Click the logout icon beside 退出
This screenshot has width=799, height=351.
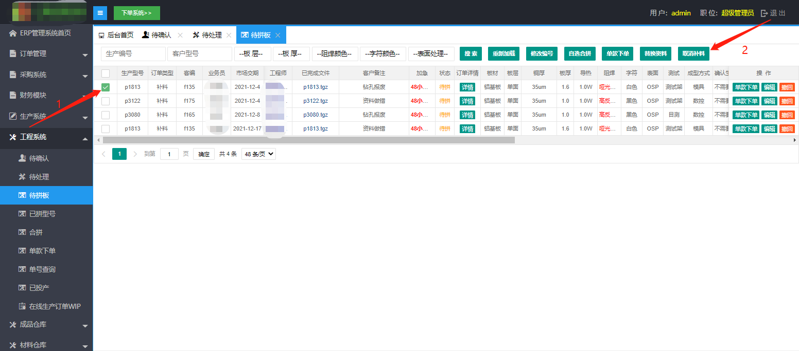coord(764,13)
